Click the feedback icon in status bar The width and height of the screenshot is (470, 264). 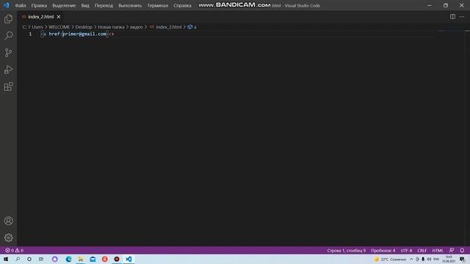452,251
